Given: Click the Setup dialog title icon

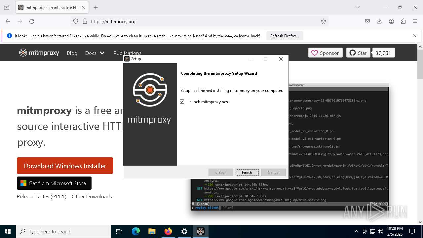Looking at the screenshot, I should pos(127,59).
